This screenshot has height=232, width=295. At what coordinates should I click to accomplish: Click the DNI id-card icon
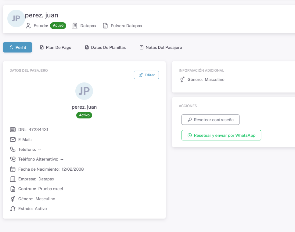(x=13, y=129)
